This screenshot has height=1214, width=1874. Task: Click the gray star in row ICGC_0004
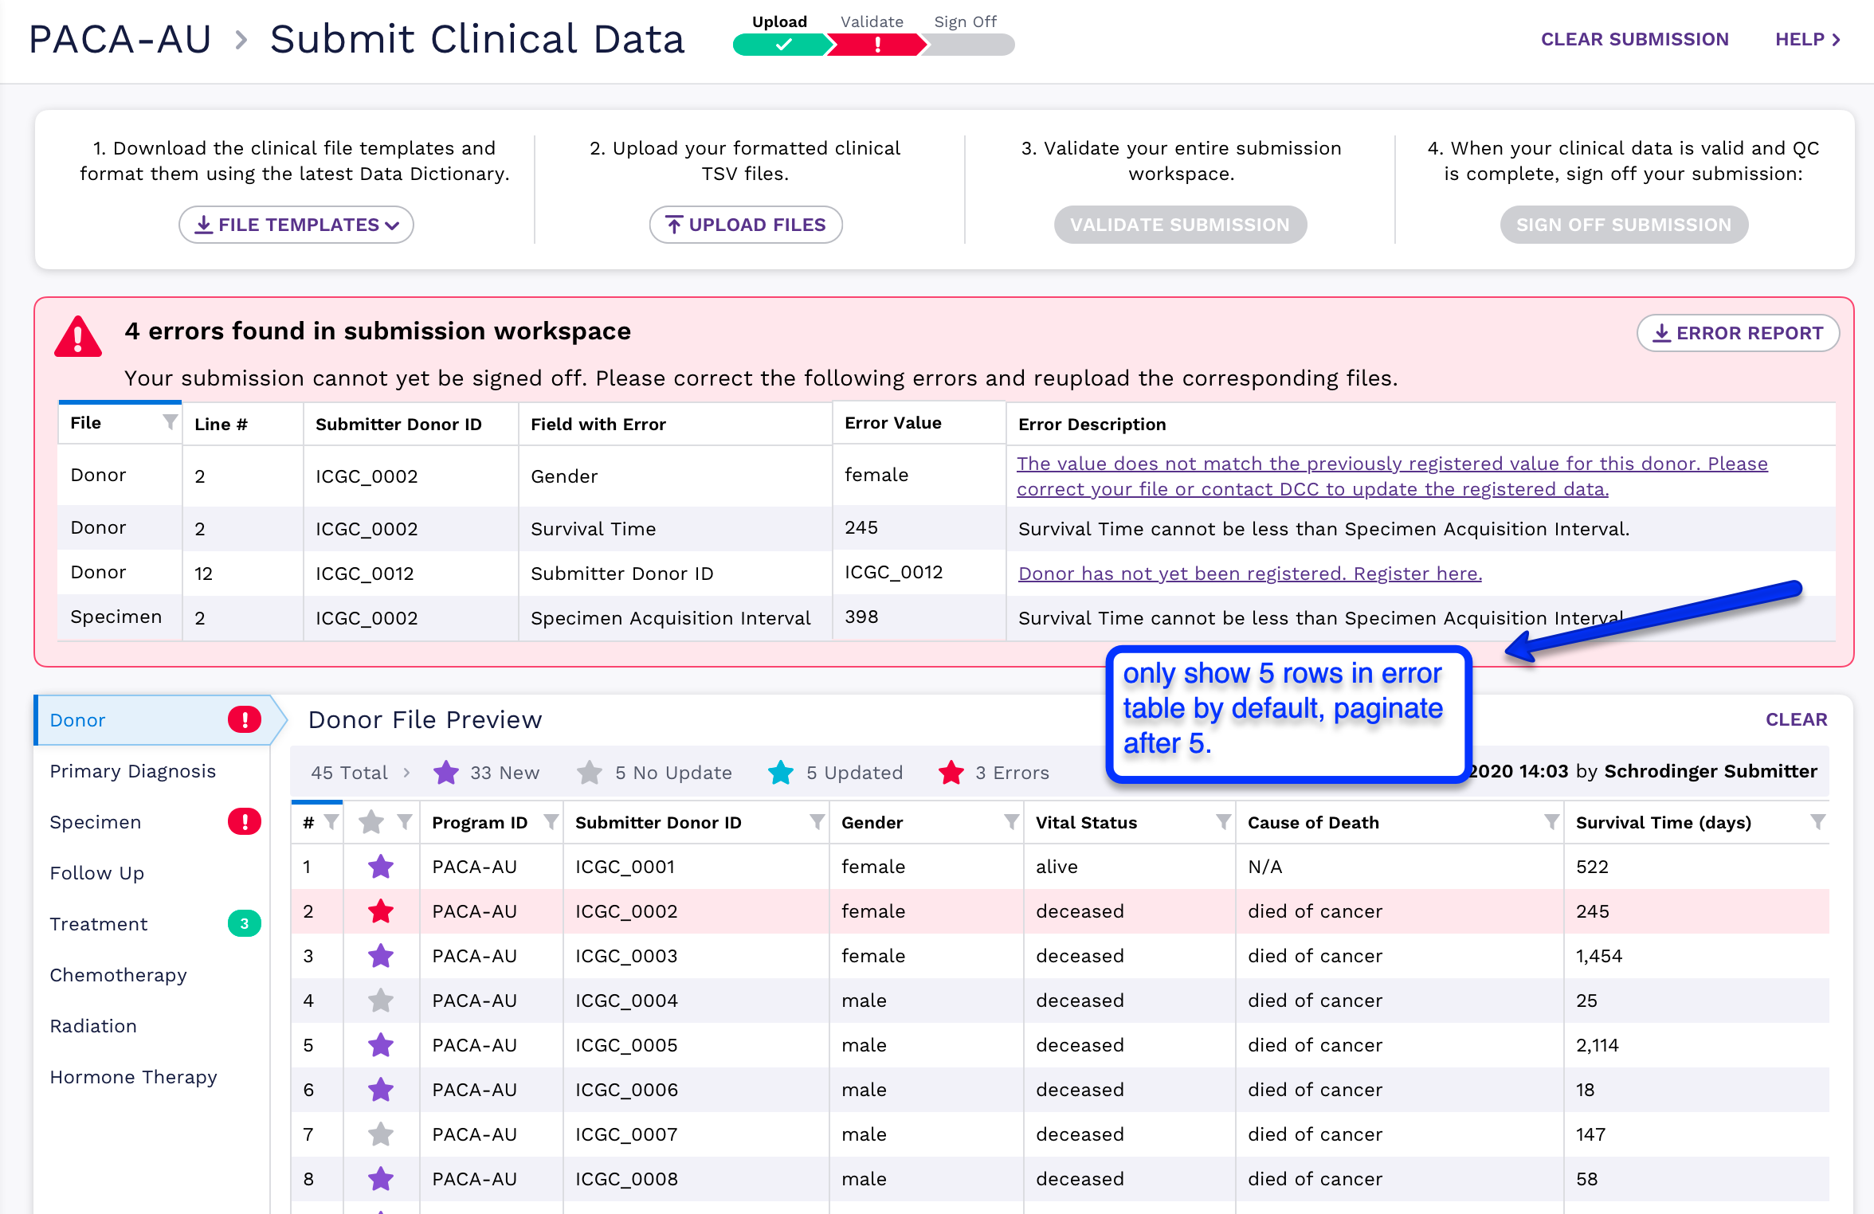coord(381,1000)
